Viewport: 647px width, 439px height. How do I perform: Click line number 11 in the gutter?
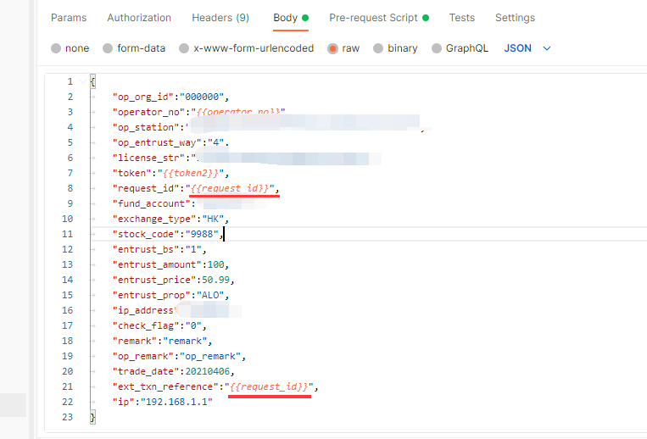pyautogui.click(x=69, y=234)
